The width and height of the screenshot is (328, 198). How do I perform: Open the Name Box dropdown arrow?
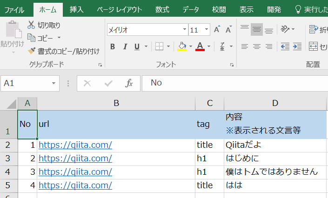(x=54, y=83)
